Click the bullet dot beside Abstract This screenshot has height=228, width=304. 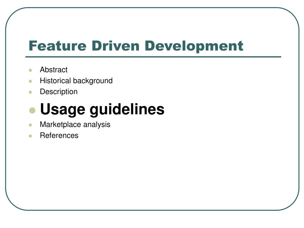tap(30, 70)
